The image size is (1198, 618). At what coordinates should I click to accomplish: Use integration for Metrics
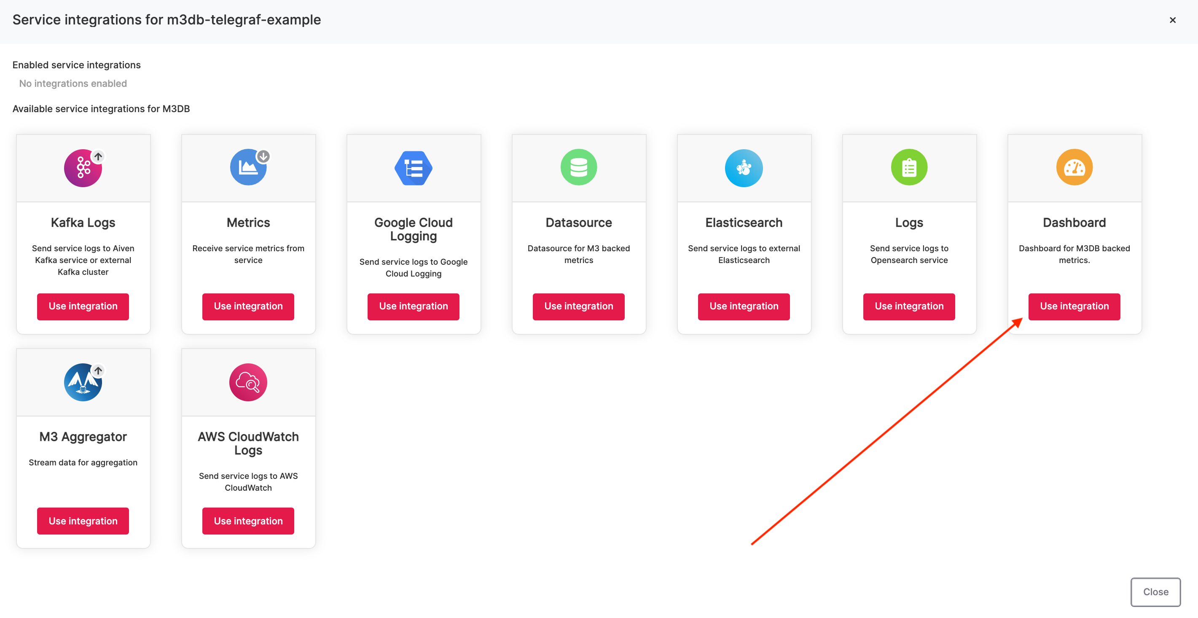[x=248, y=306]
